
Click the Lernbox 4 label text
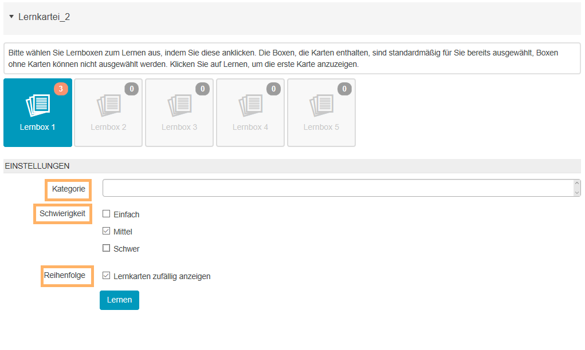point(250,127)
